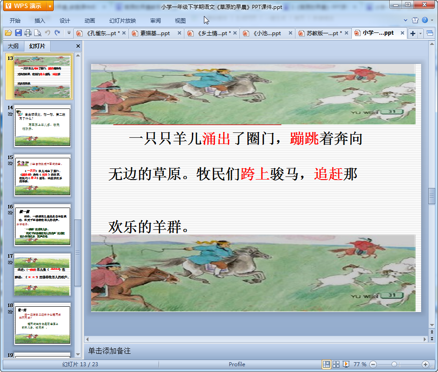
Task: Open the 幻灯片放映 menu tab
Action: [x=123, y=21]
